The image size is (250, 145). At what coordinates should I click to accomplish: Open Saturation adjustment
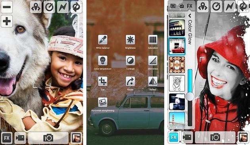tap(153, 40)
